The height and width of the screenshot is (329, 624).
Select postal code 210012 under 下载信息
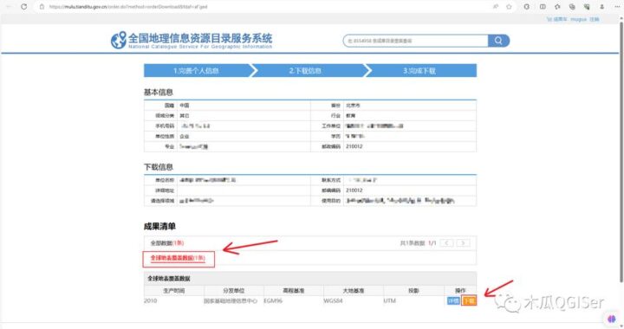pos(354,190)
